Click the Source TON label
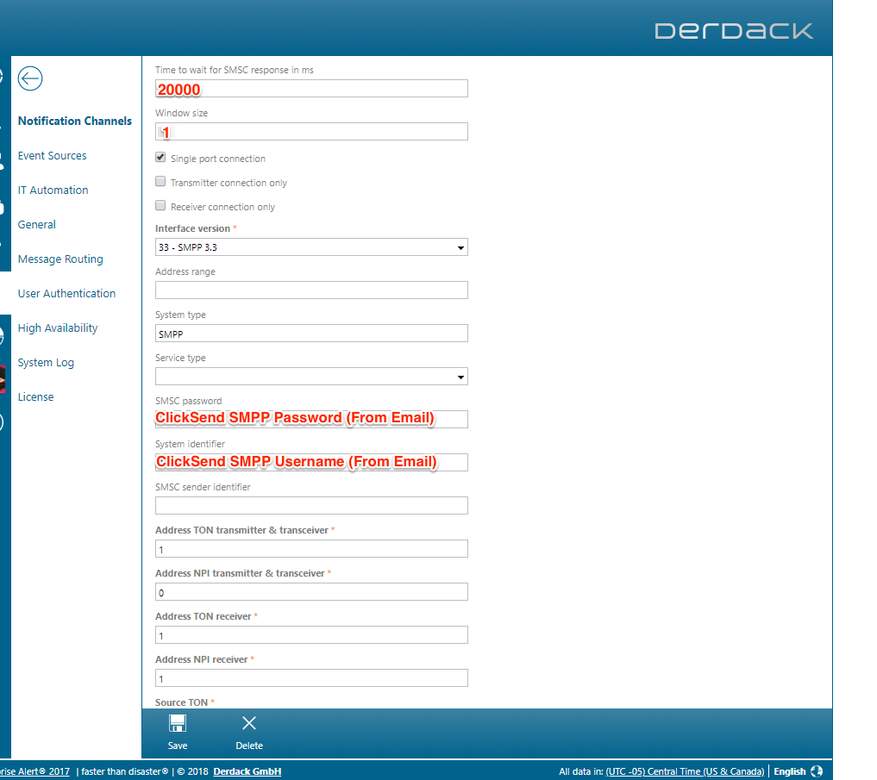The image size is (877, 780). pyautogui.click(x=181, y=702)
